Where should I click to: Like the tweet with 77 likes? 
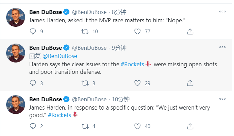click(137, 32)
